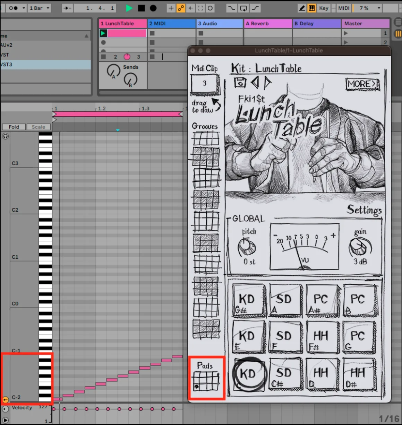This screenshot has width=402, height=425.
Task: Click the save disk icon under Kit name
Action: pos(240,82)
